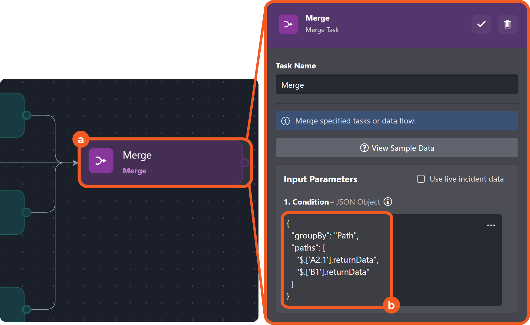
Task: Click the middle teal node output port
Action: 27,212
